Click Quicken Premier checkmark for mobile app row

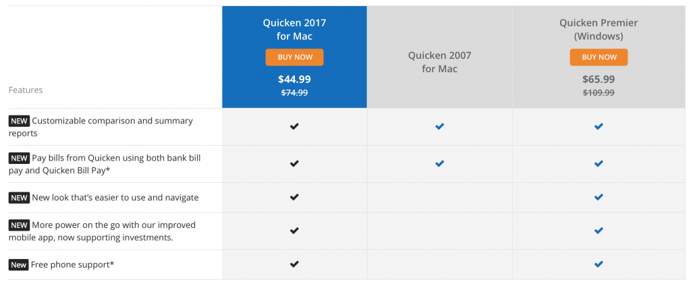(599, 231)
